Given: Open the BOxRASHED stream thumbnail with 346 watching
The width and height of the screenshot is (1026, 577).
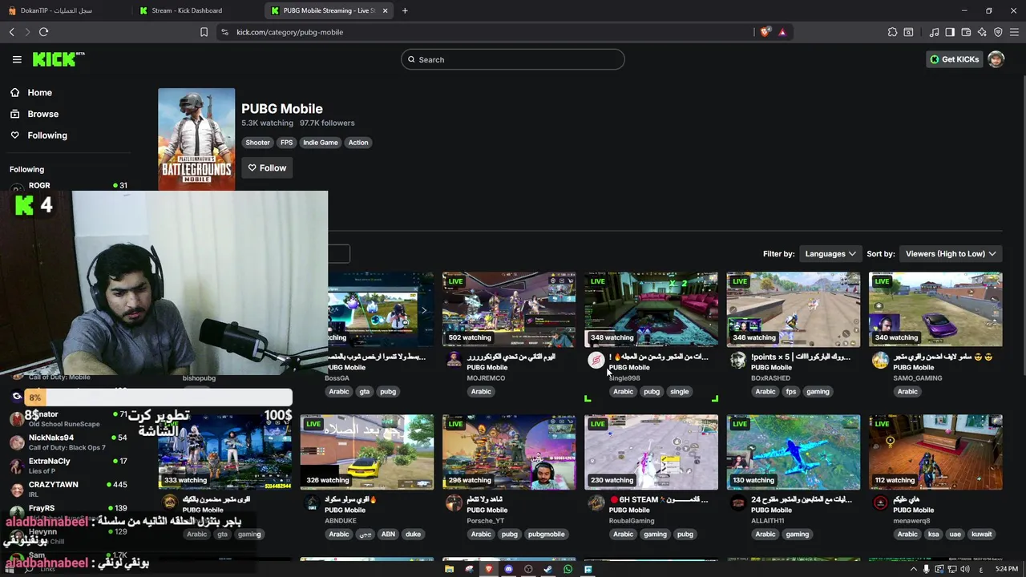Looking at the screenshot, I should point(794,309).
